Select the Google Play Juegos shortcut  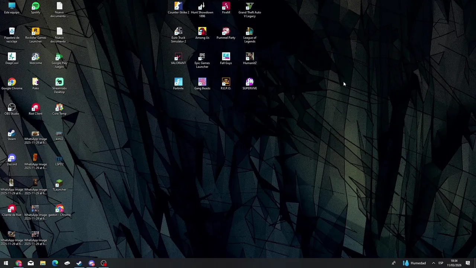[x=59, y=61]
